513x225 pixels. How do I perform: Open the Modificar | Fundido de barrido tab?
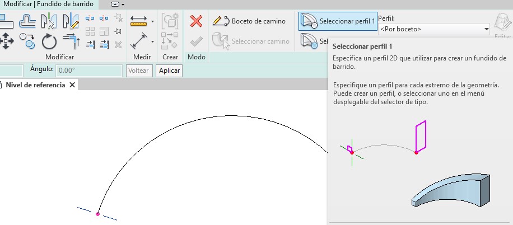(49, 4)
